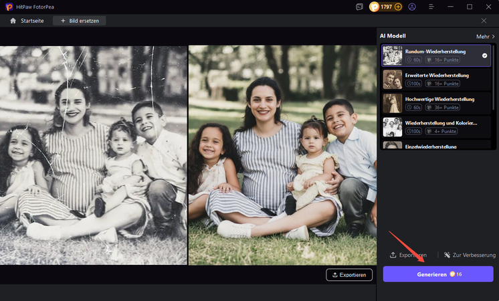Click the 100s badge on Erweiterte Wiederherstellung
Viewport: 499px width, 301px height.
[413, 84]
